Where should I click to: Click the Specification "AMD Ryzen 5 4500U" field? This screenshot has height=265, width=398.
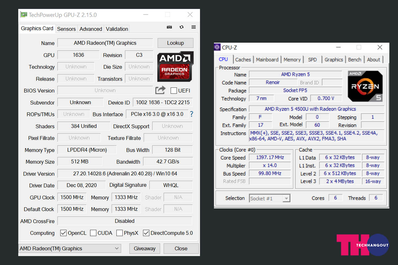tap(317, 109)
